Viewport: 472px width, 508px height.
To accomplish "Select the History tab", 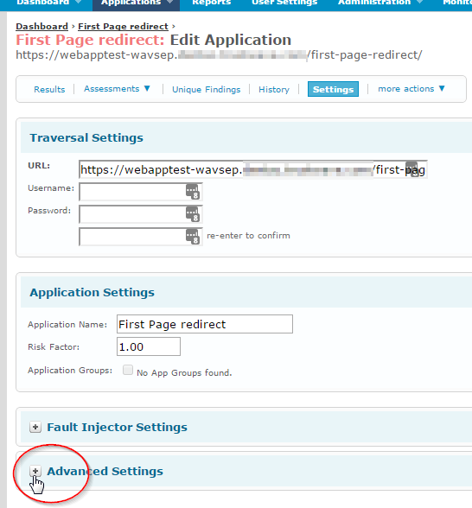I will (274, 90).
